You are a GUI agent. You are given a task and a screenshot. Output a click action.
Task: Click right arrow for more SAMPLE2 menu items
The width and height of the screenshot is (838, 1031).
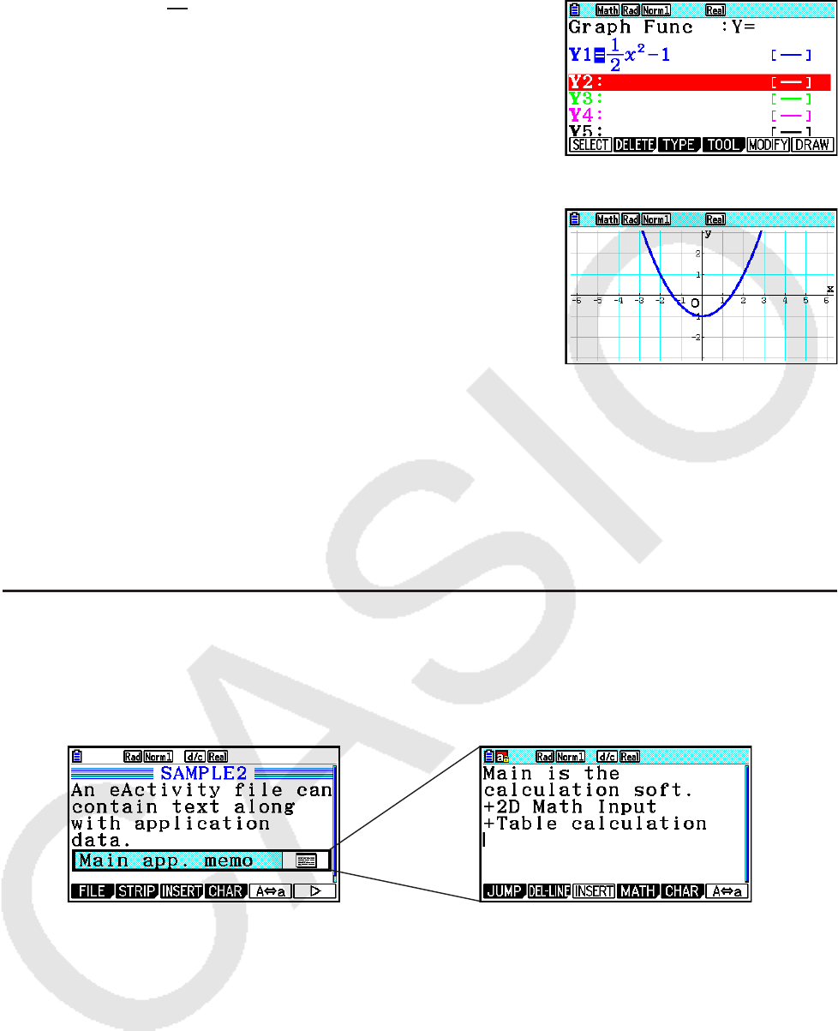[x=314, y=891]
